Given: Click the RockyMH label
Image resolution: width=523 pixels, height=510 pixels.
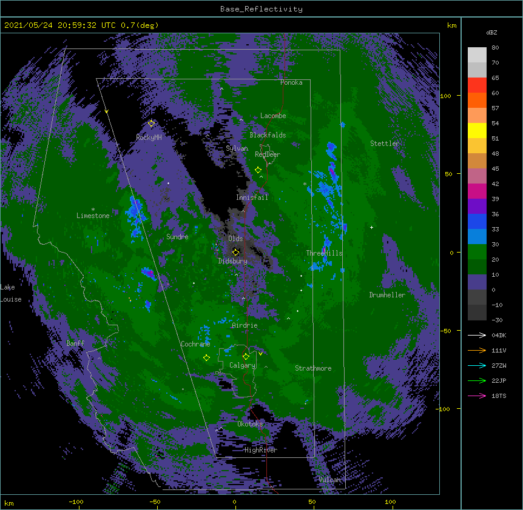Looking at the screenshot, I should (x=149, y=137).
